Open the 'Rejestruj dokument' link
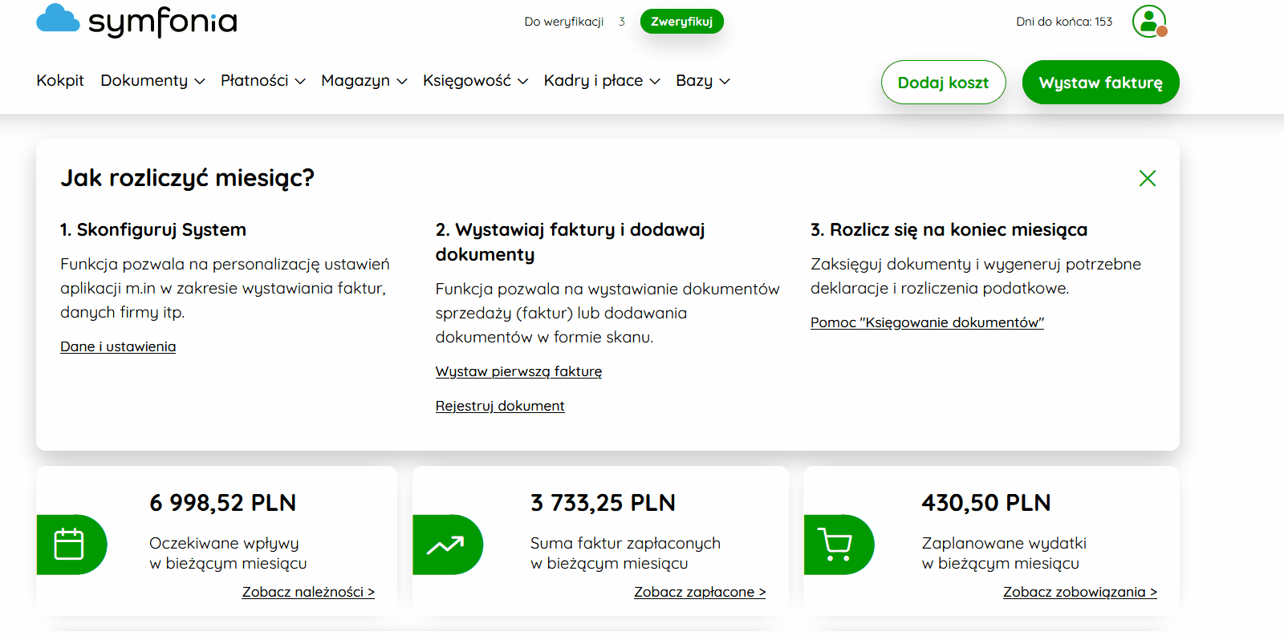The width and height of the screenshot is (1284, 640). point(500,406)
